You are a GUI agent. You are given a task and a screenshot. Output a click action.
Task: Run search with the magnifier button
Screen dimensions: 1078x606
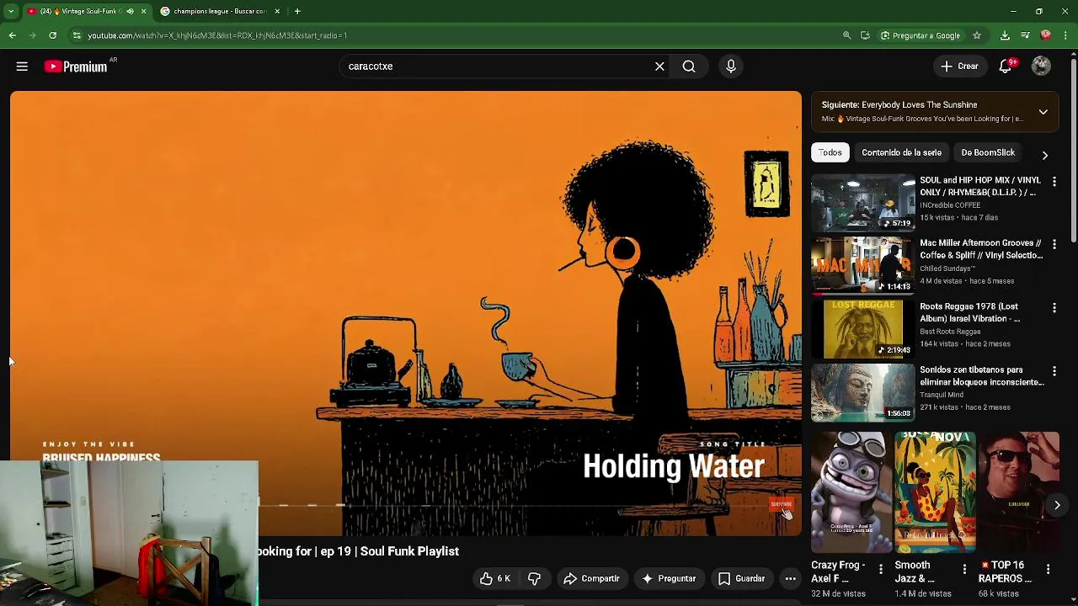689,66
